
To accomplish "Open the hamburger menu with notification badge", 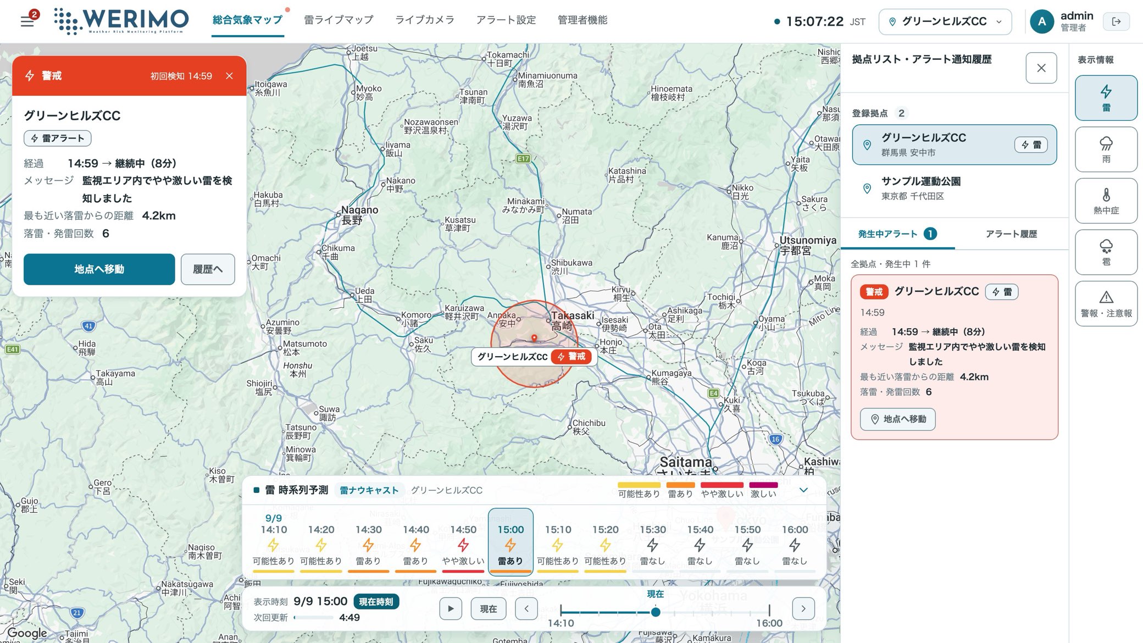I will (27, 21).
